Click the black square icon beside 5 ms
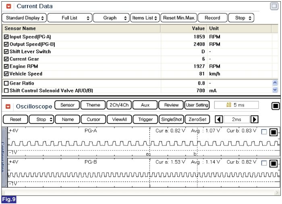The width and height of the screenshot is (282, 204). point(275,106)
